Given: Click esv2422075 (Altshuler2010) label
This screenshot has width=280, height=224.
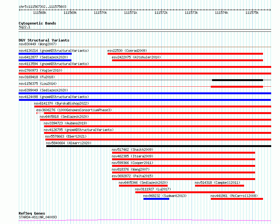Looking at the screenshot, I should (x=136, y=57).
